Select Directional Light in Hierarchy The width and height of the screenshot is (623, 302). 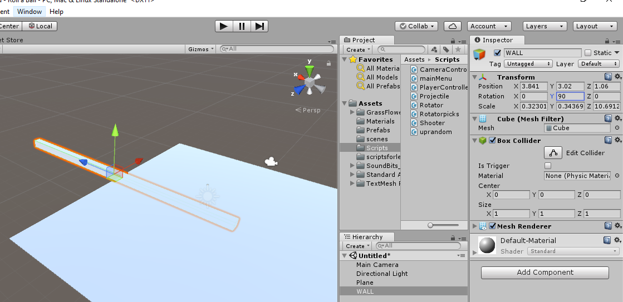pos(382,274)
